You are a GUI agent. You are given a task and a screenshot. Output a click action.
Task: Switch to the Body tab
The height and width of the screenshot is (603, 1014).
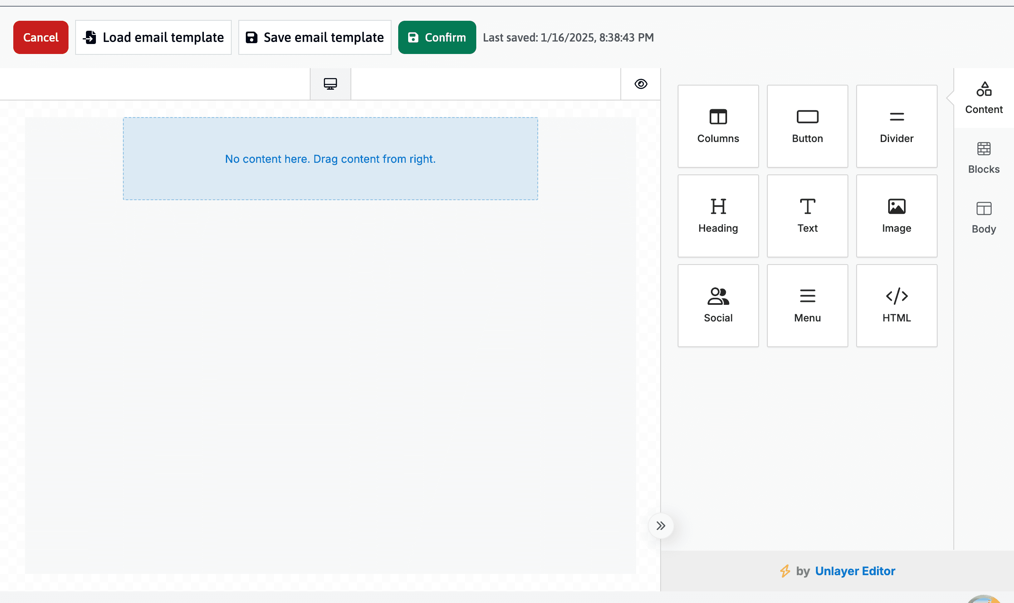pos(984,218)
